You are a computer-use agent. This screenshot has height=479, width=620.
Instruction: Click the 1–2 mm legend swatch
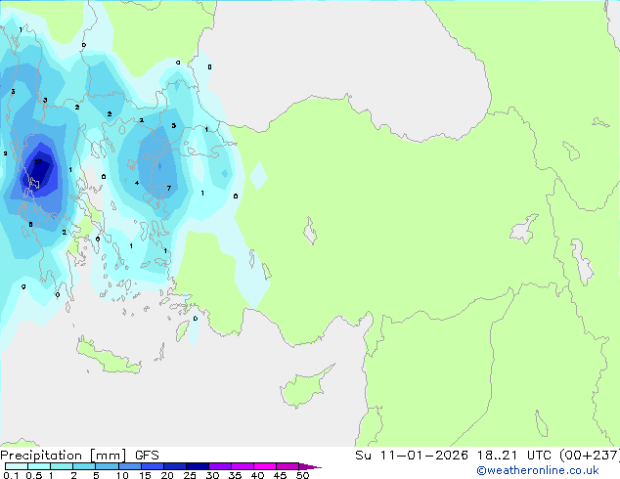tap(62, 466)
